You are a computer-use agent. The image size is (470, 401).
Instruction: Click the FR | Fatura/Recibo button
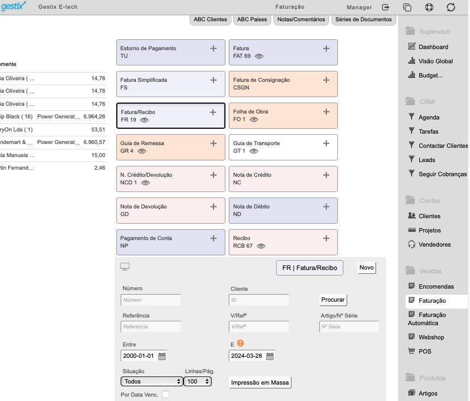point(310,268)
